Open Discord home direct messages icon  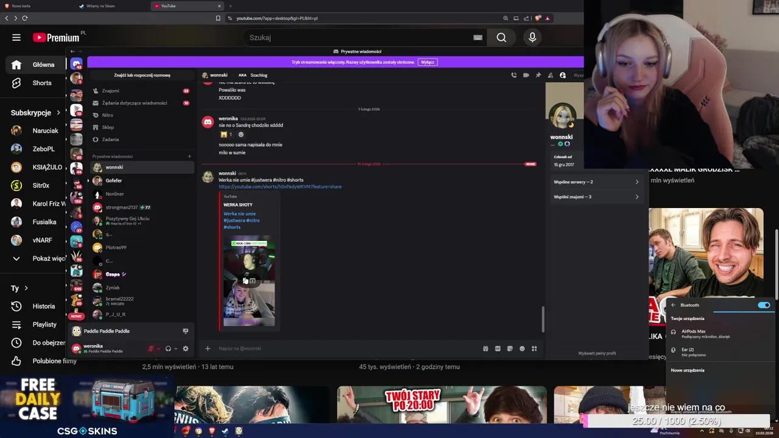pos(76,63)
